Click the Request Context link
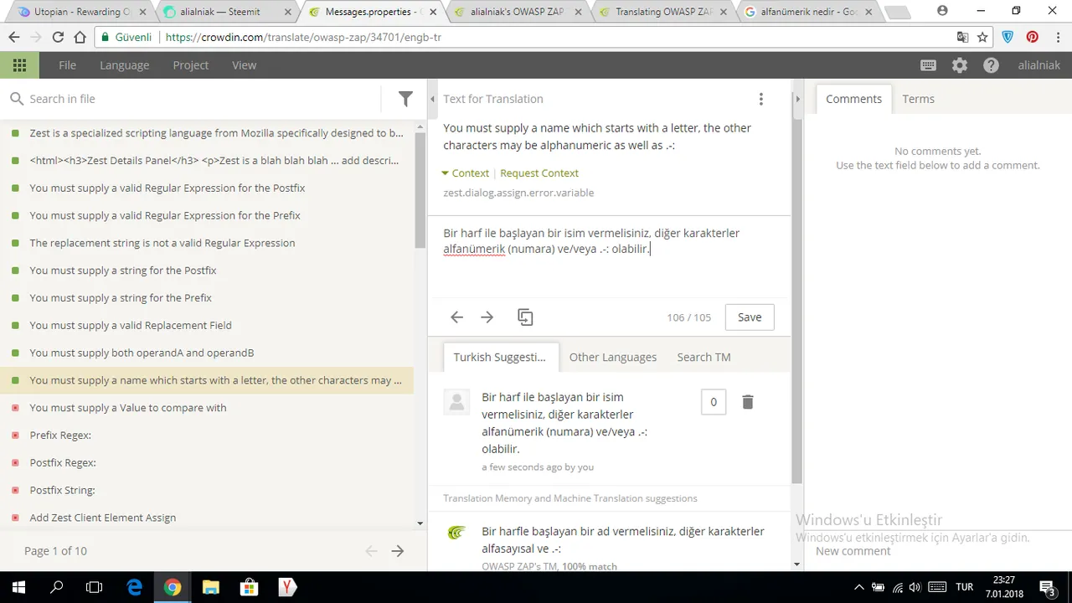The width and height of the screenshot is (1072, 603). click(539, 173)
